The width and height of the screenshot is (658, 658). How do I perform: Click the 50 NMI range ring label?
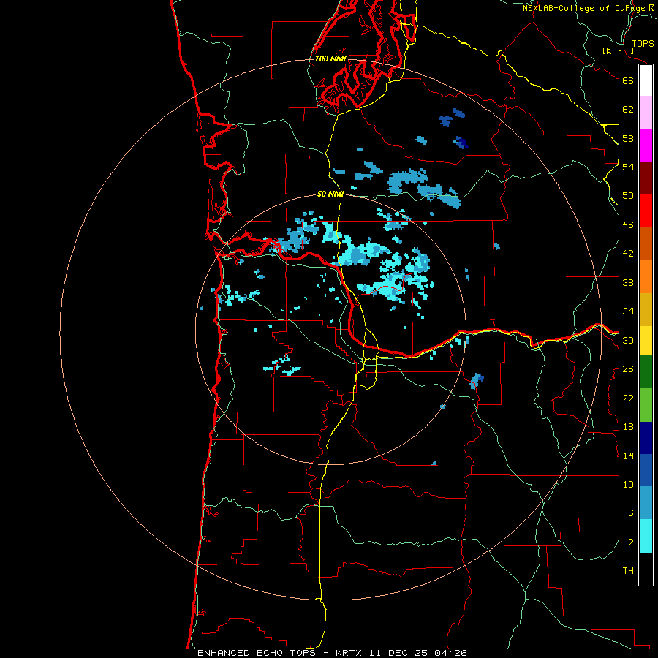click(x=330, y=194)
